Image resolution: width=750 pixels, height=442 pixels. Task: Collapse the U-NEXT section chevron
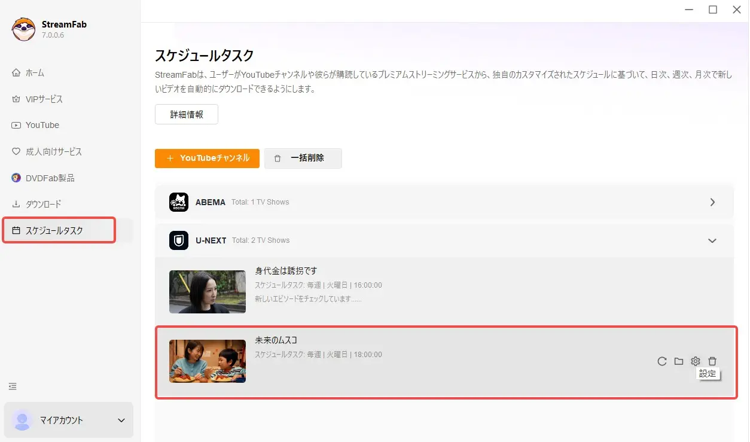712,240
